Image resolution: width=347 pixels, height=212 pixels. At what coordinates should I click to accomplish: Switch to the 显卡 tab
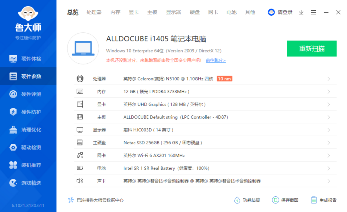click(133, 12)
